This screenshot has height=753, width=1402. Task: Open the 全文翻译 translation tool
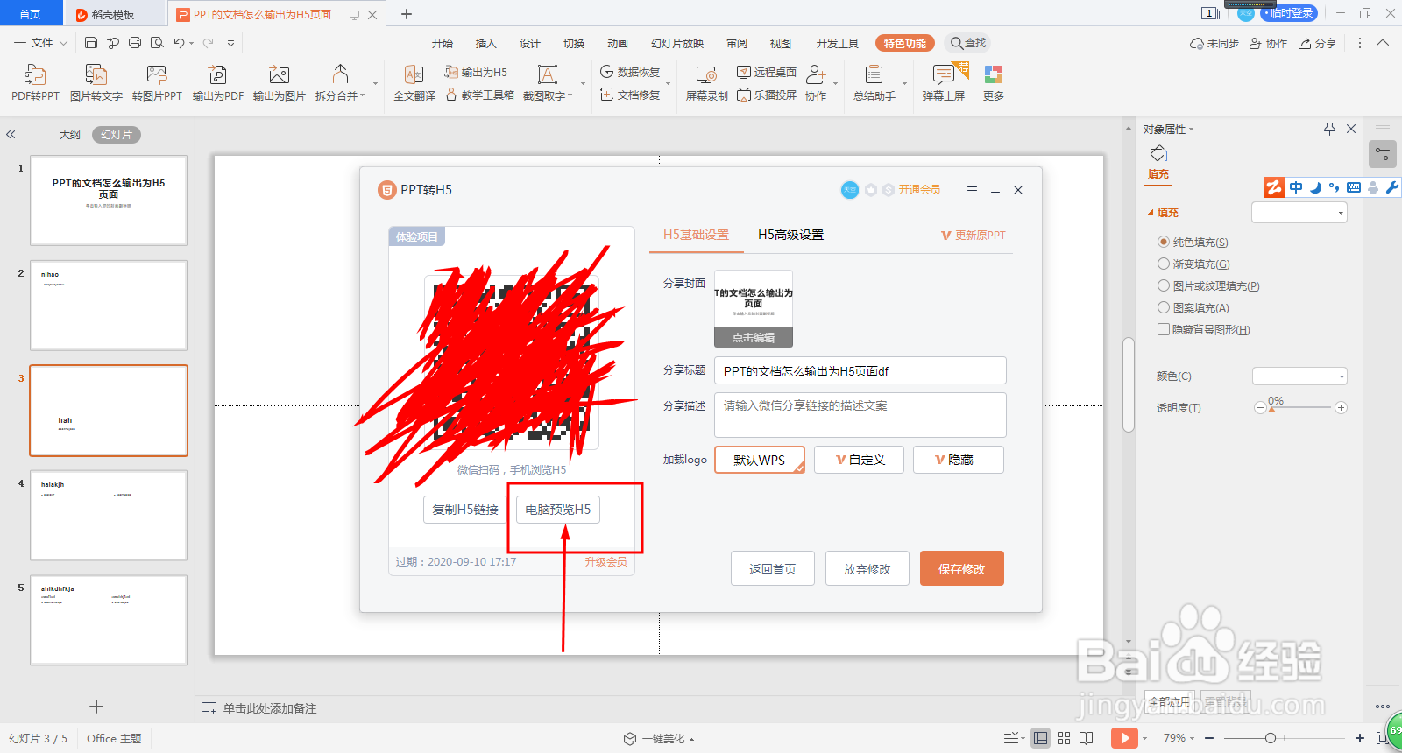(x=414, y=83)
